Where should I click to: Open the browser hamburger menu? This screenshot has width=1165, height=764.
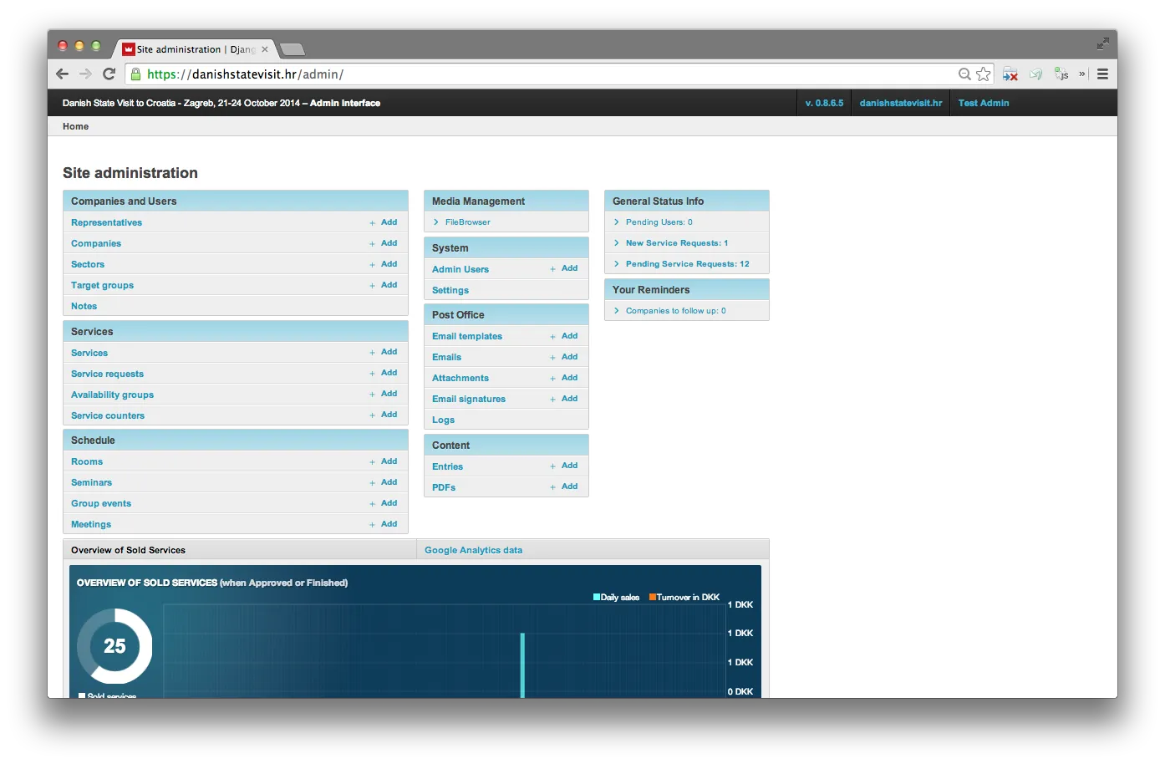[x=1102, y=74]
